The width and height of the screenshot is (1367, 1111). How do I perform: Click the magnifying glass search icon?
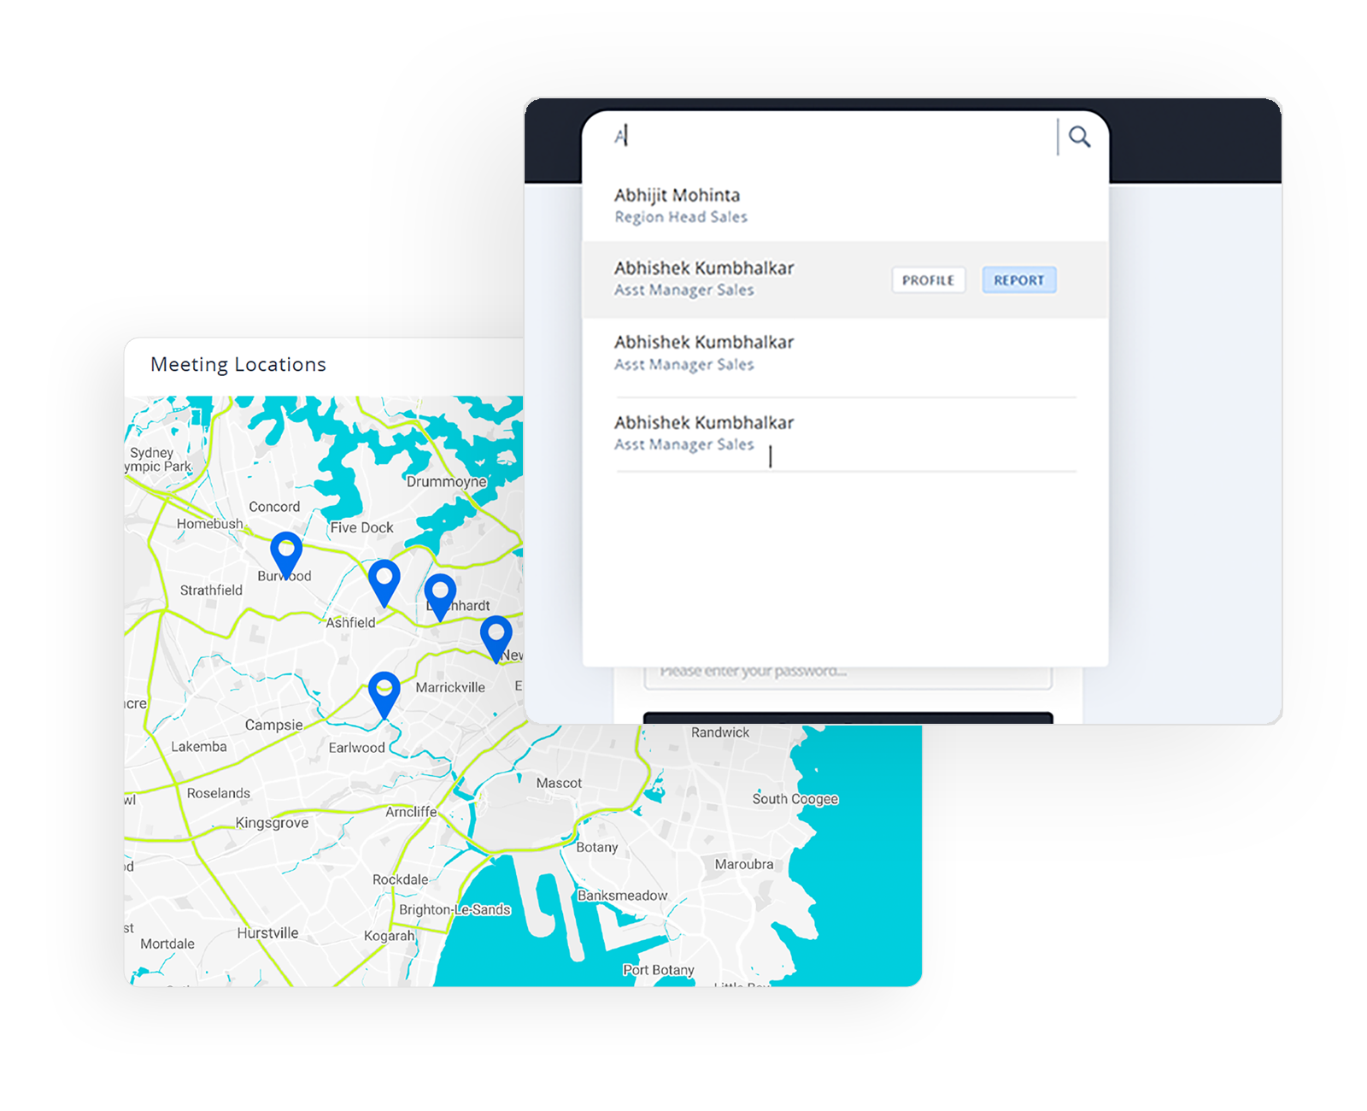pyautogui.click(x=1079, y=137)
